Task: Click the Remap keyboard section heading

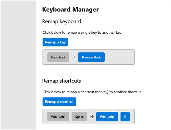Action: [x=62, y=22]
